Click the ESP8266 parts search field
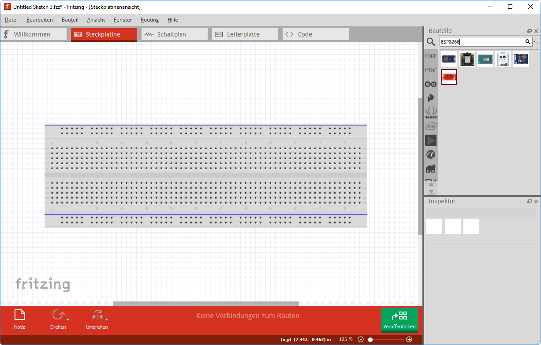Screen dimensions: 541x345 481,42
